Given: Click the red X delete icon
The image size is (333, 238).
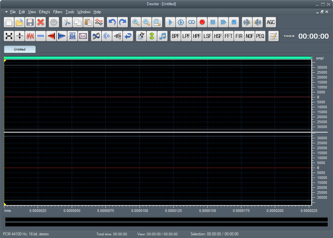Looking at the screenshot, I should click(x=41, y=22).
